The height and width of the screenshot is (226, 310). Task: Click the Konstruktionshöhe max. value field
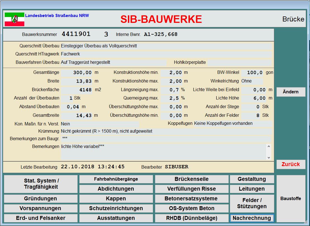[171, 81]
